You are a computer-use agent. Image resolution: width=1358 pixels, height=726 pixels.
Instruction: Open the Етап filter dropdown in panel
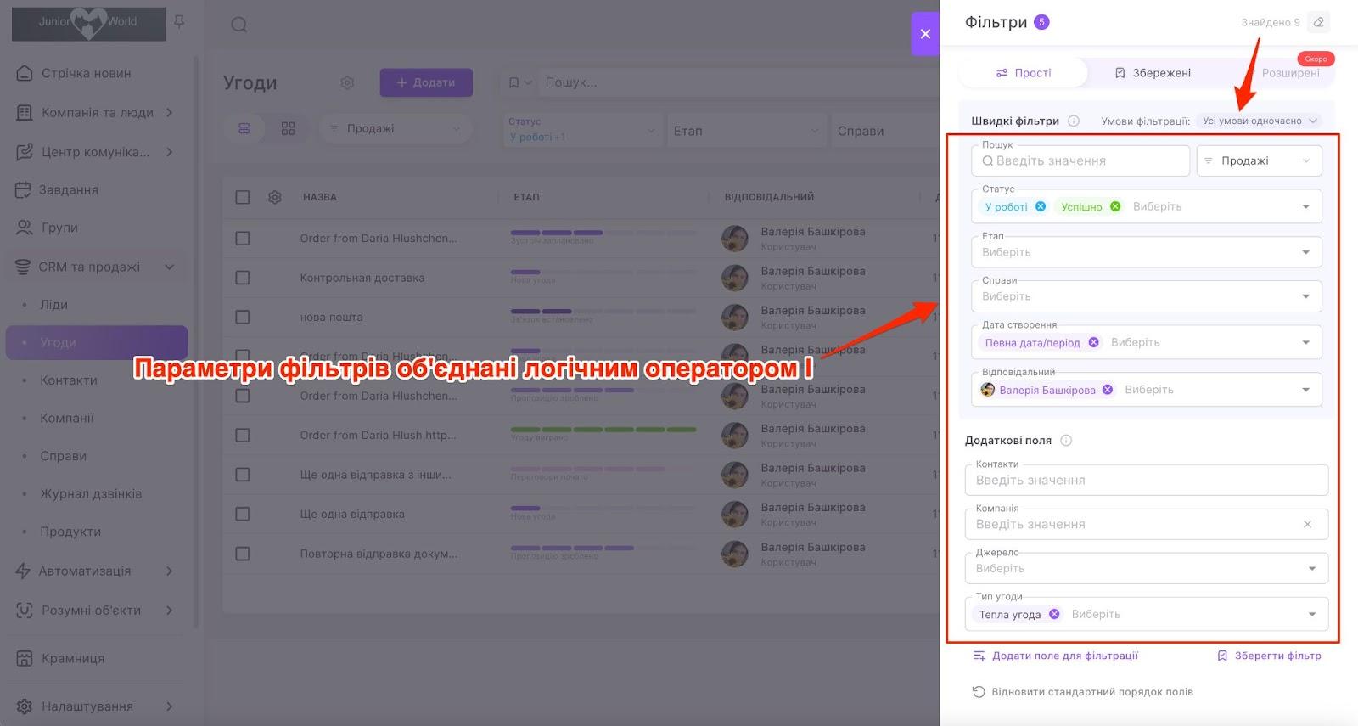tap(1146, 252)
